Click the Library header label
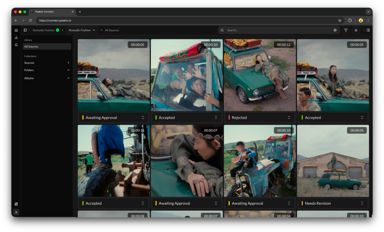This screenshot has width=384, height=232. tap(28, 40)
